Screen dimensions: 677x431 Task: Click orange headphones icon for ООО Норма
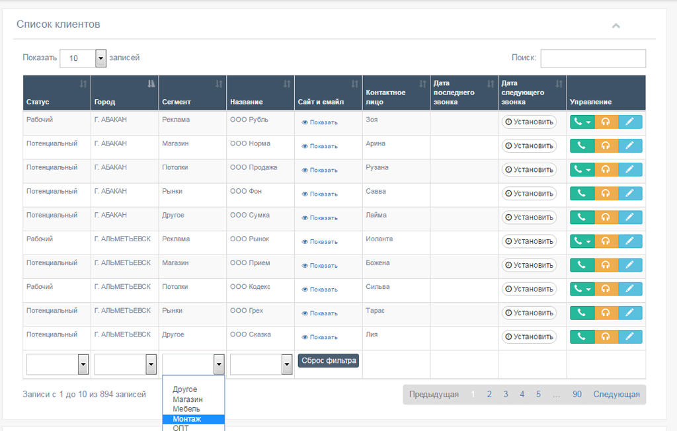pos(606,146)
